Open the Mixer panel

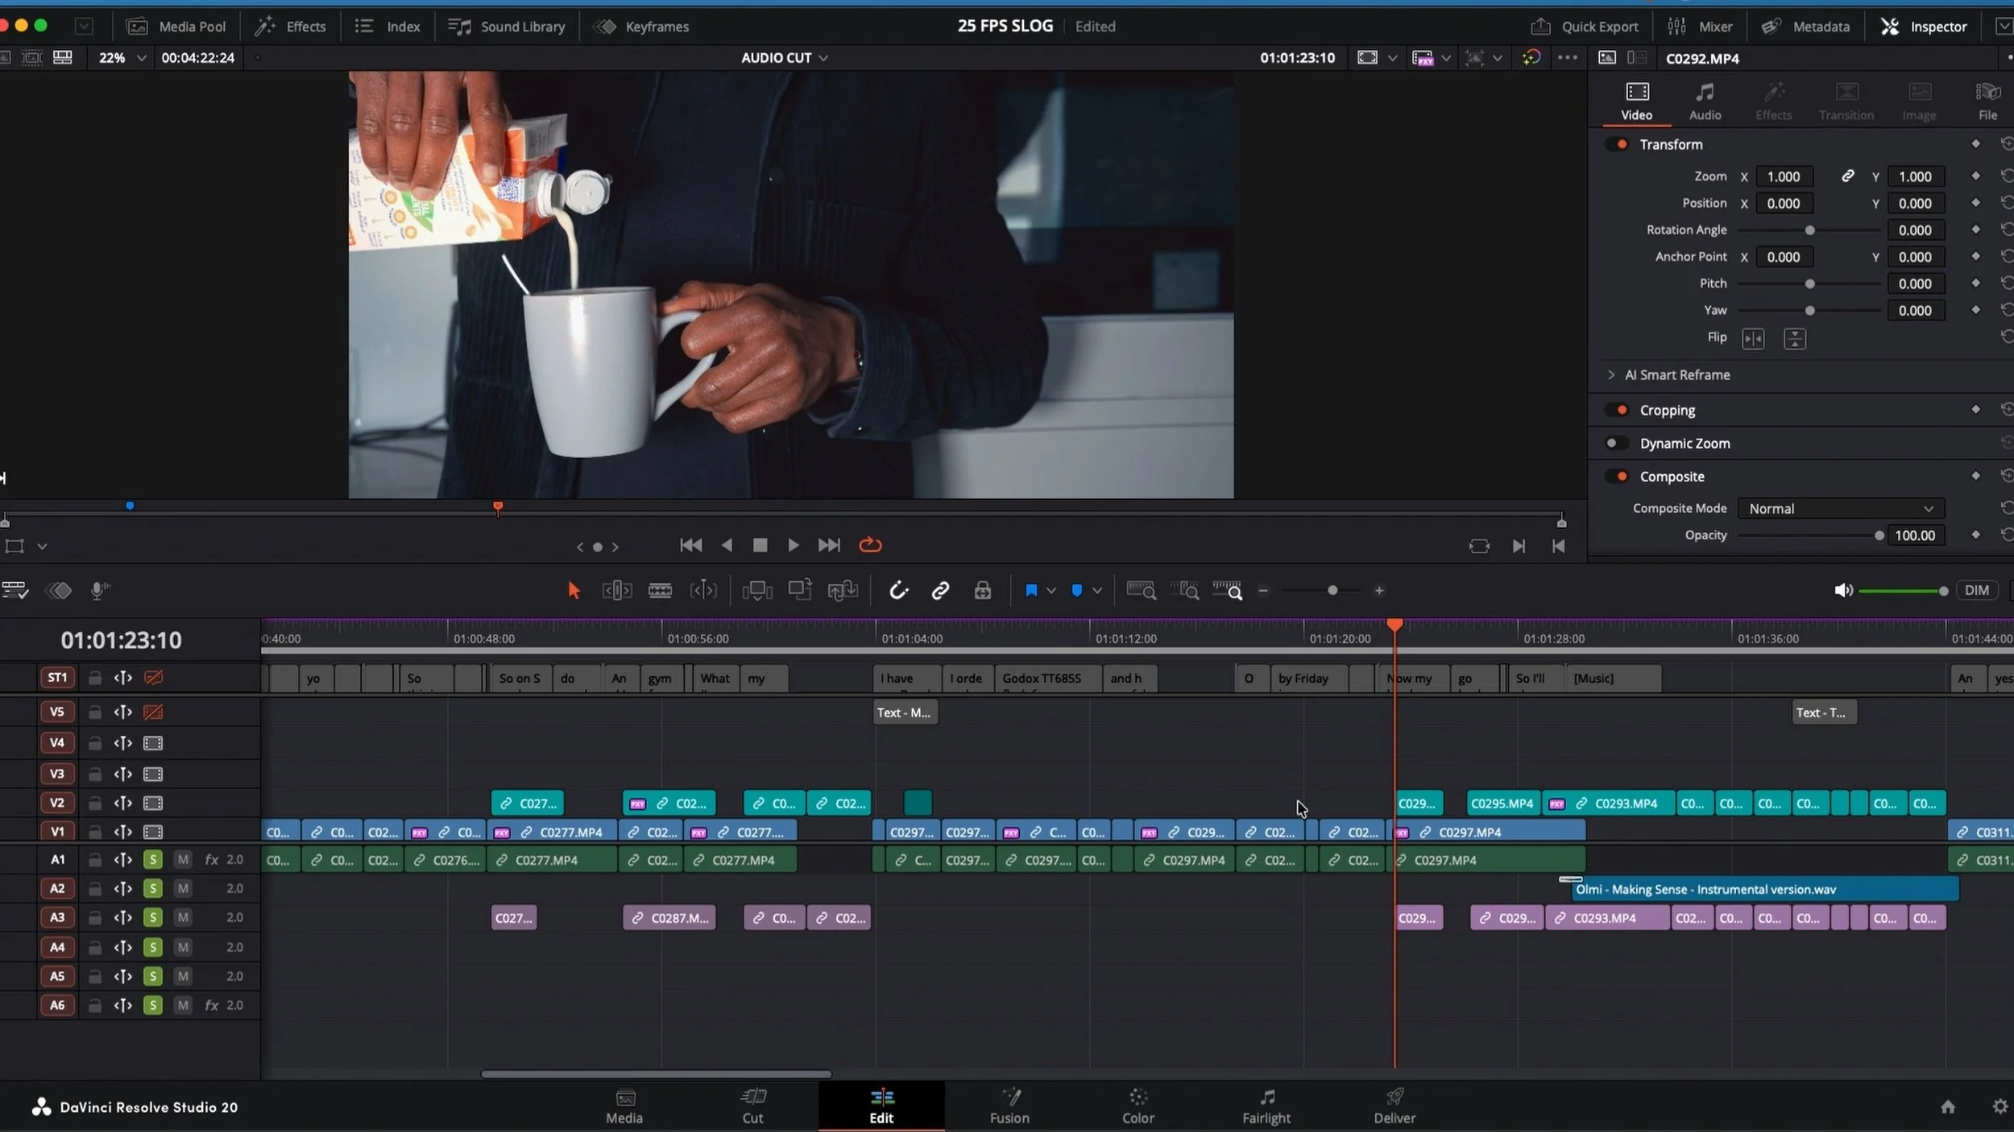point(1700,26)
